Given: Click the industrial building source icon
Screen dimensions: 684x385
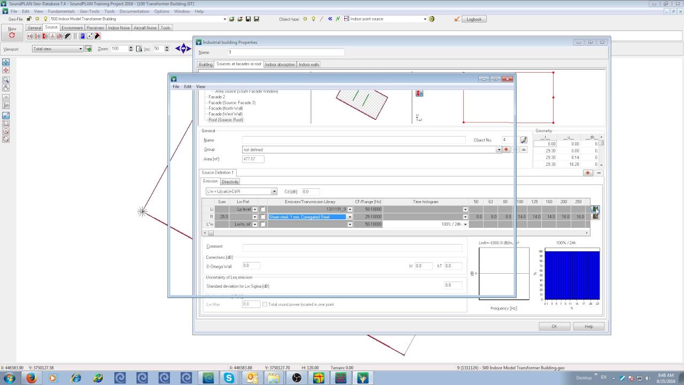Looking at the screenshot, I should (97, 36).
